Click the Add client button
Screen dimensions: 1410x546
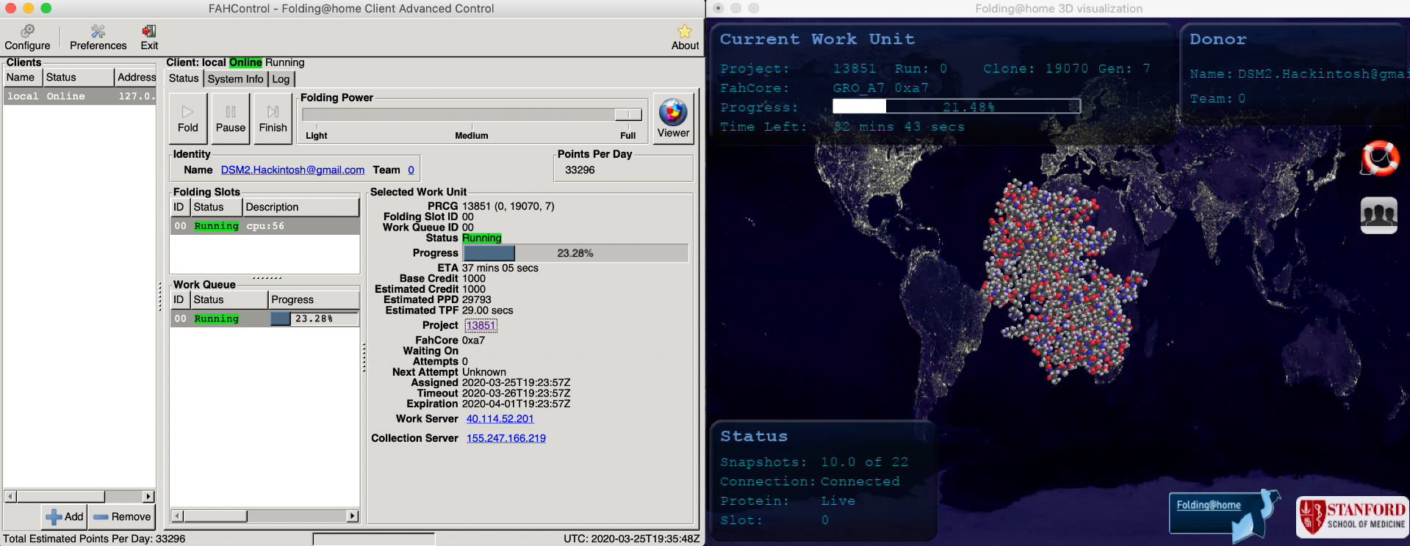[64, 517]
